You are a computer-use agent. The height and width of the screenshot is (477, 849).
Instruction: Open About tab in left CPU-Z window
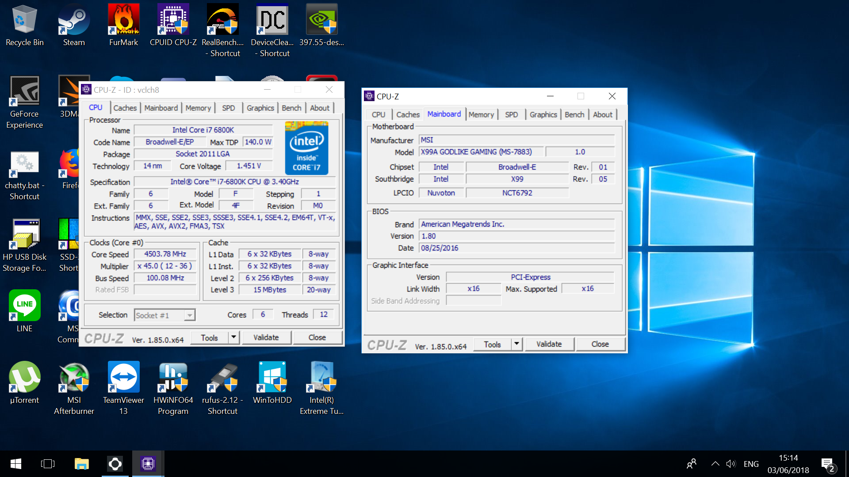[x=320, y=108]
